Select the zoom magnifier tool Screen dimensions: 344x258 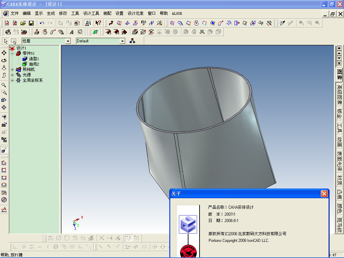[x=4, y=85]
